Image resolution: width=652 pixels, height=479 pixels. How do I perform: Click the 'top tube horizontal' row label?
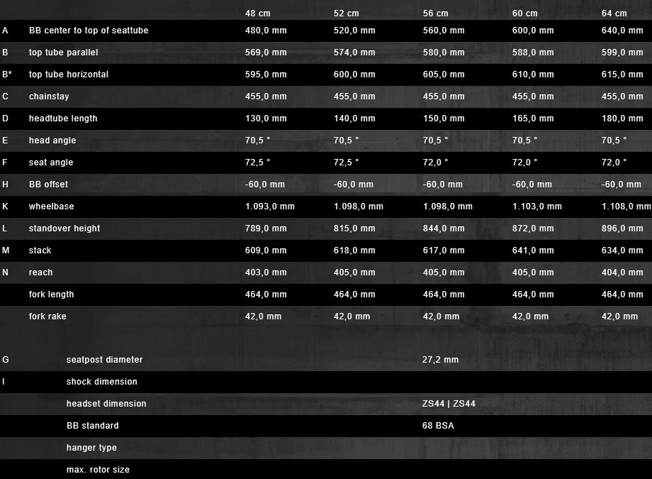point(69,75)
